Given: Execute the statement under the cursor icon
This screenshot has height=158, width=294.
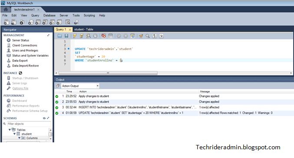Looking at the screenshot, I should tap(82, 36).
